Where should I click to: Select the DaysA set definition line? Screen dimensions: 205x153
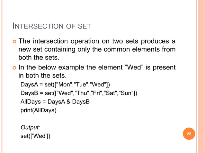[65, 85]
